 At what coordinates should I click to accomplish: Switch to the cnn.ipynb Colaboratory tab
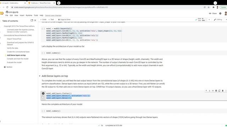point(11,3)
